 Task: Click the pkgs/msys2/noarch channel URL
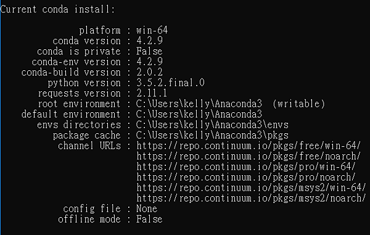click(252, 198)
